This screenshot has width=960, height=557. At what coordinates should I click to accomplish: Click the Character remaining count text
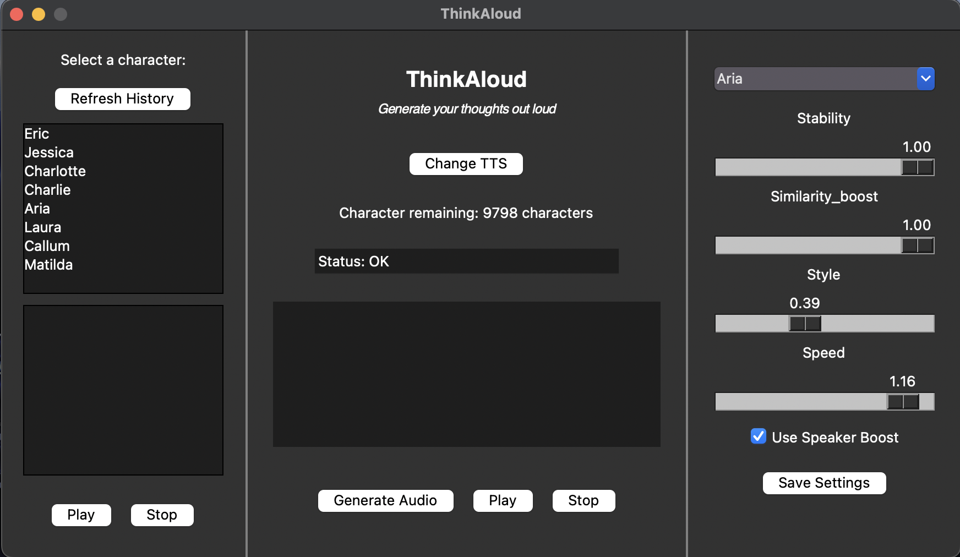point(466,214)
